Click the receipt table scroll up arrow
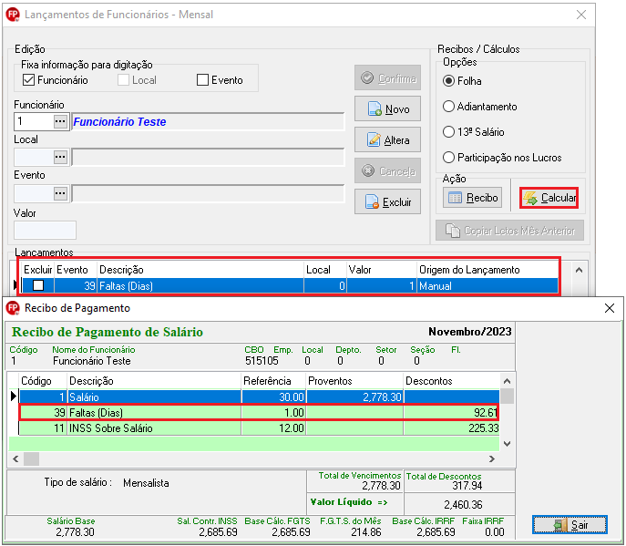Image resolution: width=626 pixels, height=546 pixels. click(x=507, y=381)
